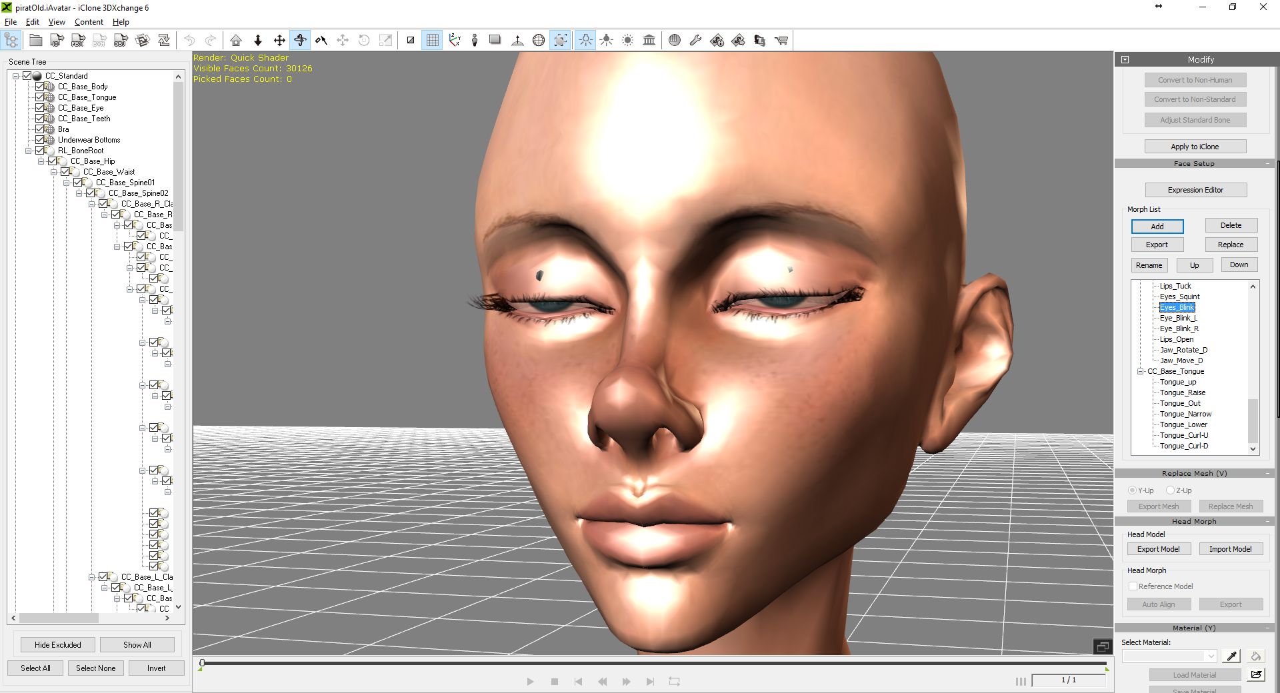This screenshot has height=693, width=1280.
Task: Click the dummy character figure icon
Action: click(x=475, y=41)
